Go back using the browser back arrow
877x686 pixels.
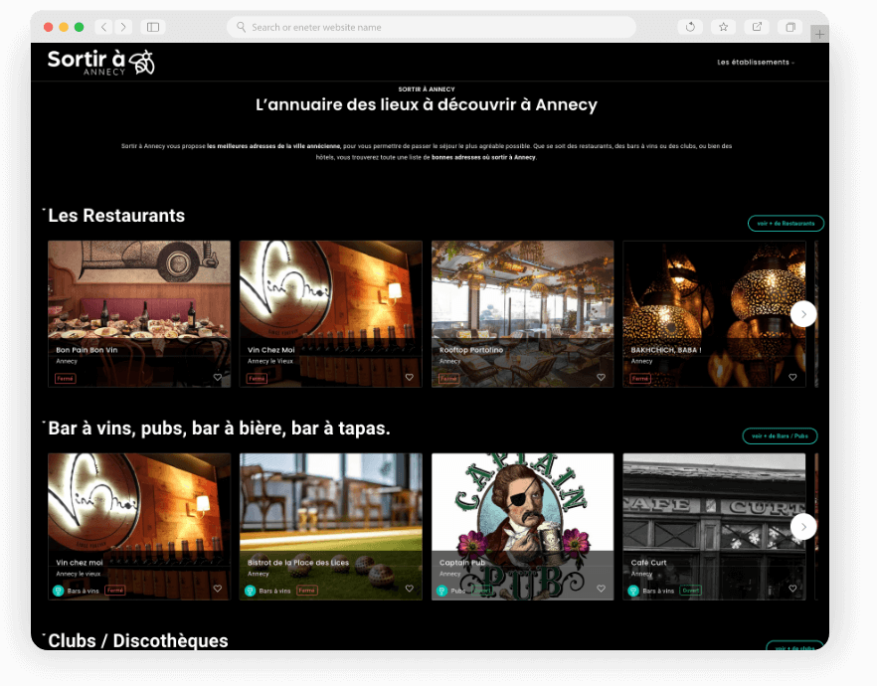click(x=103, y=27)
